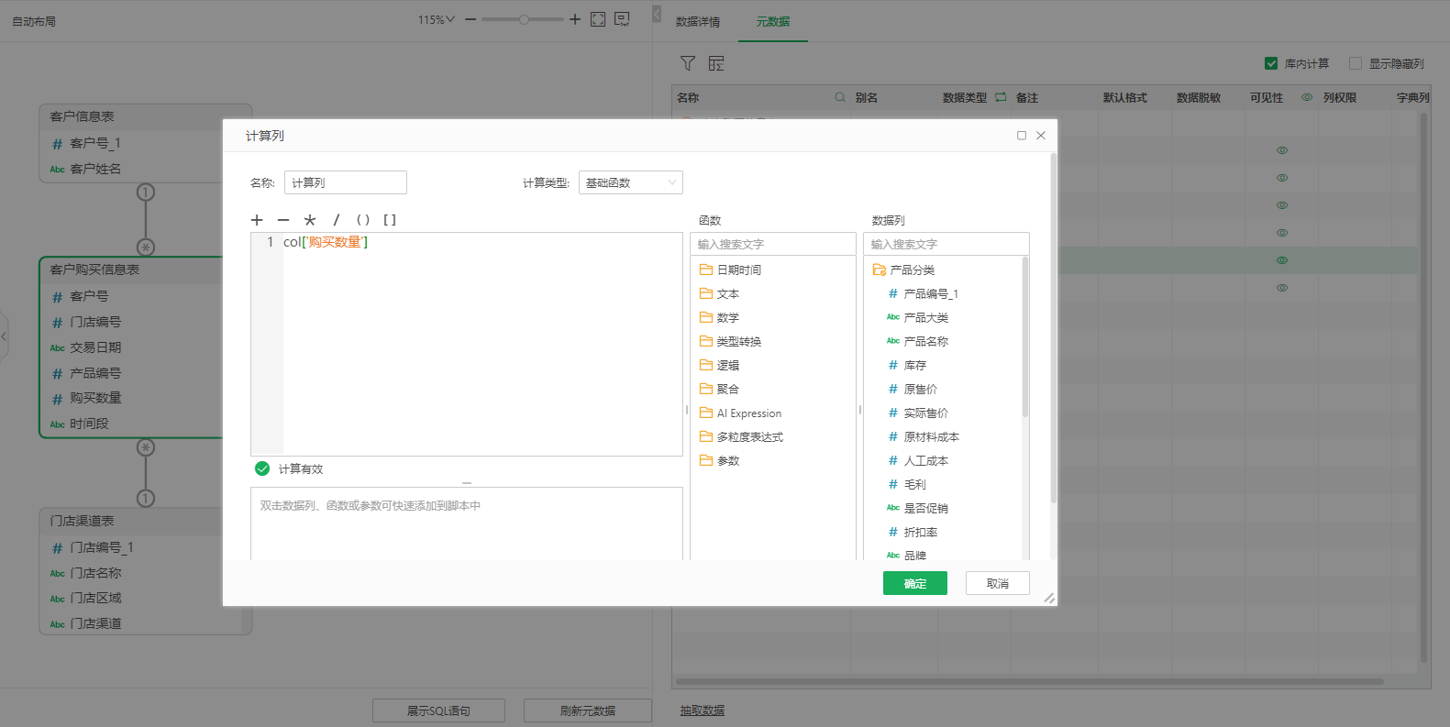1450x727 pixels.
Task: Switch to the 数据详情 tab
Action: pyautogui.click(x=698, y=21)
